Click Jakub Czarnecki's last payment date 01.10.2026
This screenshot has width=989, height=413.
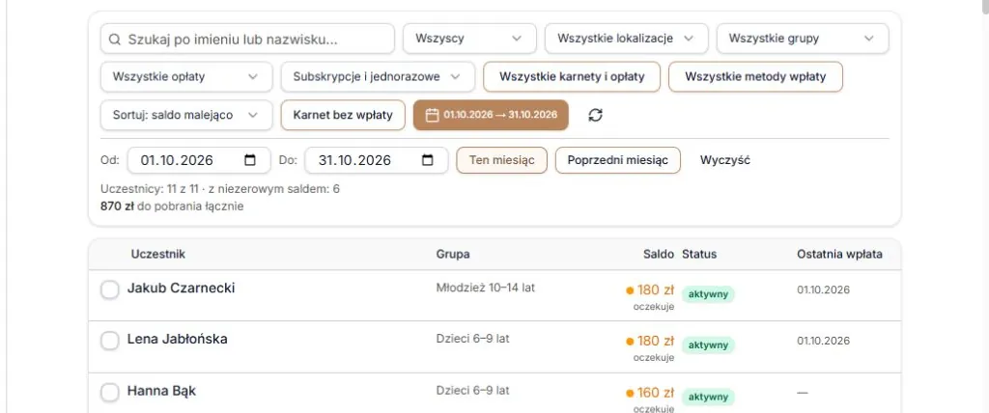[x=823, y=290]
